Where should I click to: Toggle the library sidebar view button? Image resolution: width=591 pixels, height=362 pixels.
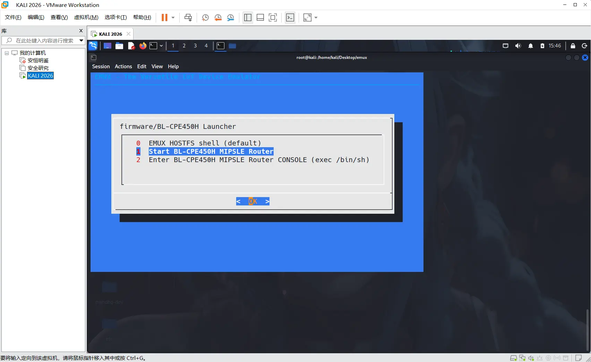pyautogui.click(x=248, y=18)
